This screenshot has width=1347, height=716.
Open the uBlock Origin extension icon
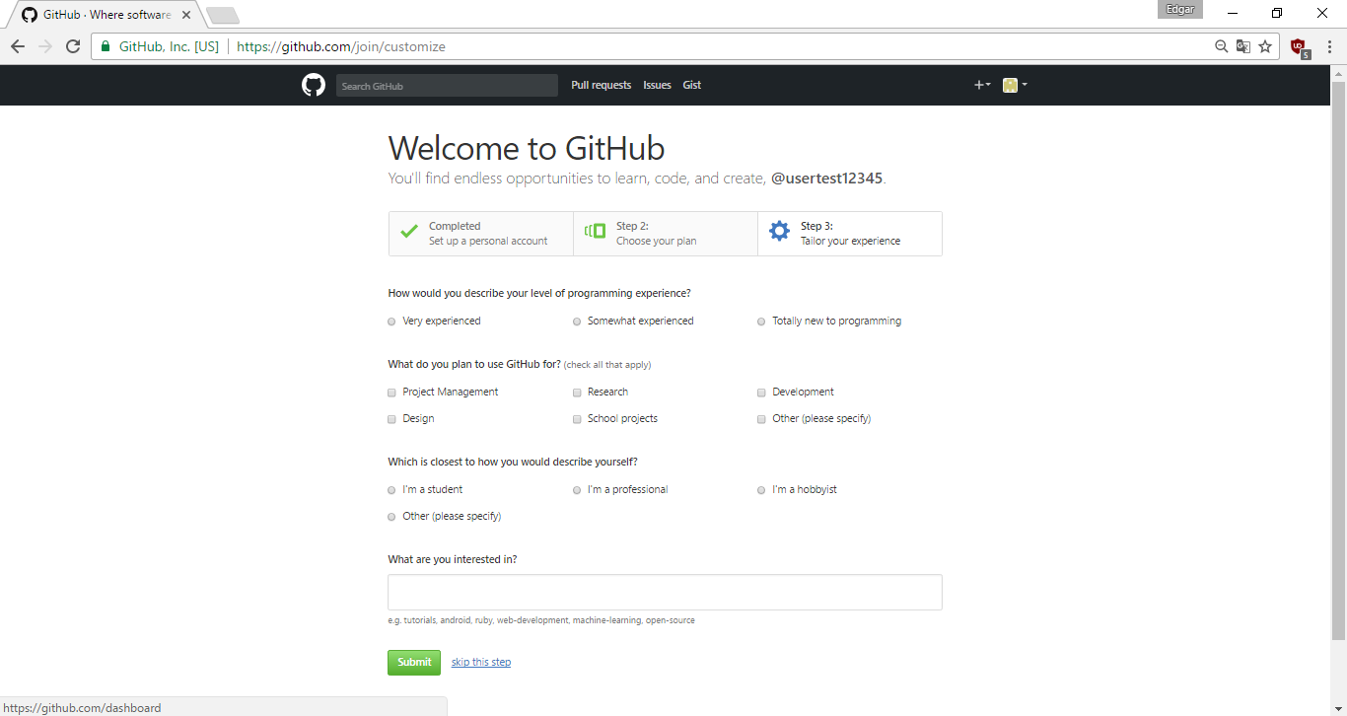1299,45
